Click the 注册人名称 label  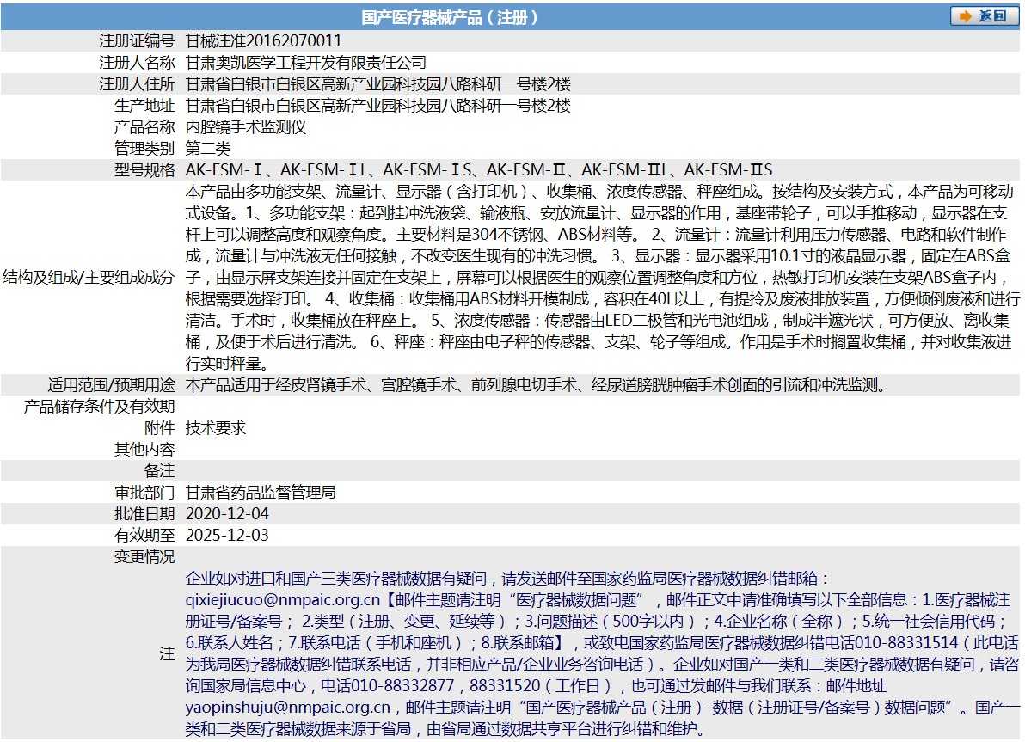tap(138, 63)
